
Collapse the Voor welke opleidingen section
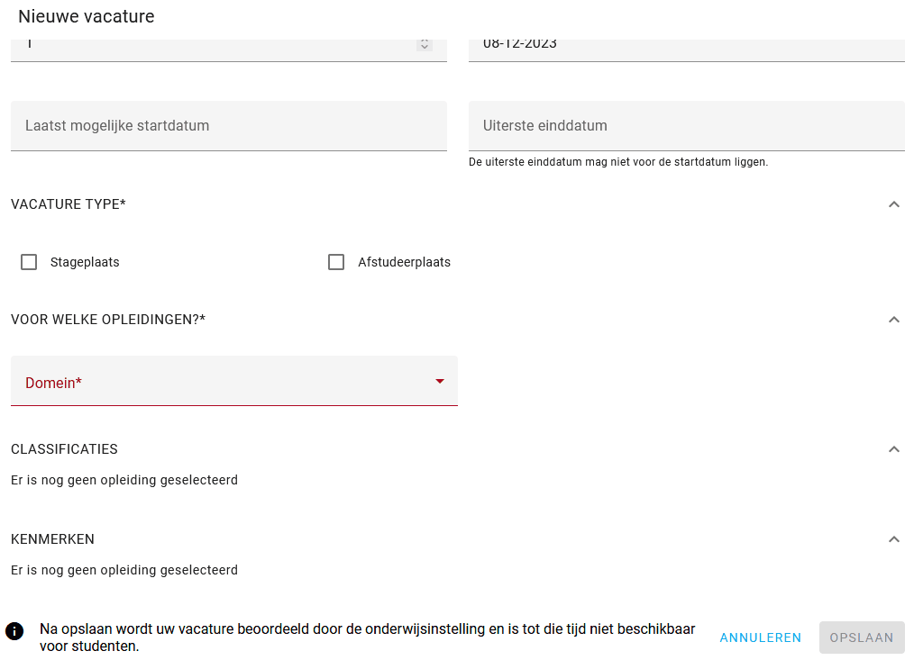pyautogui.click(x=893, y=320)
